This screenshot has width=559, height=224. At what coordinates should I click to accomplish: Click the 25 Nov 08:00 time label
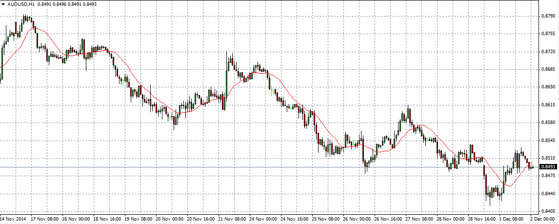tap(324, 219)
